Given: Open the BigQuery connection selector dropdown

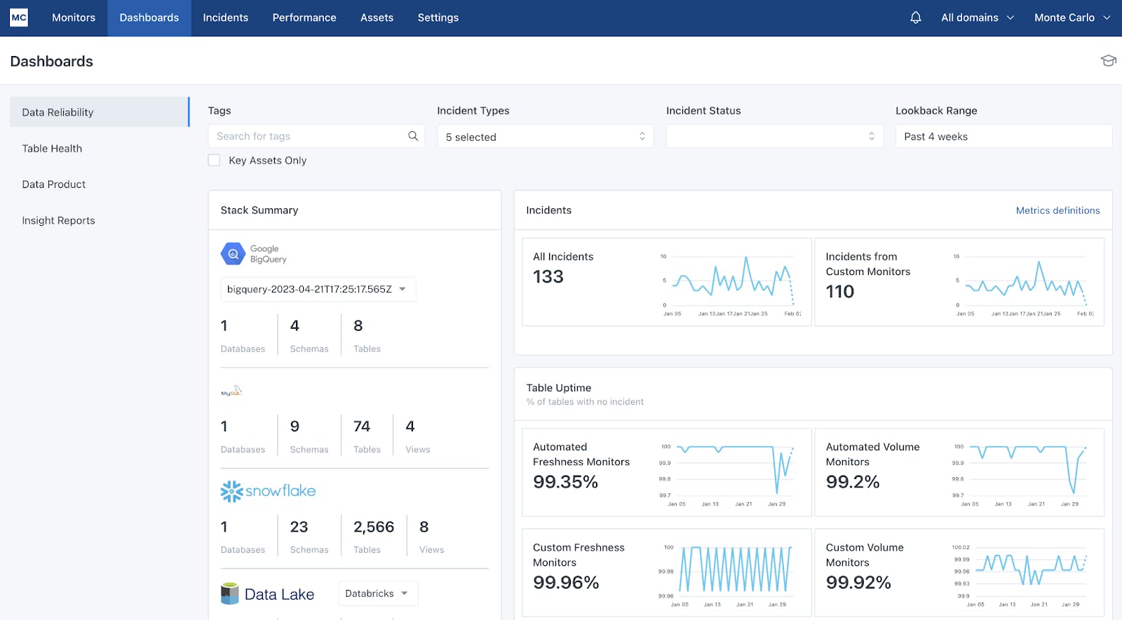Looking at the screenshot, I should coord(318,290).
